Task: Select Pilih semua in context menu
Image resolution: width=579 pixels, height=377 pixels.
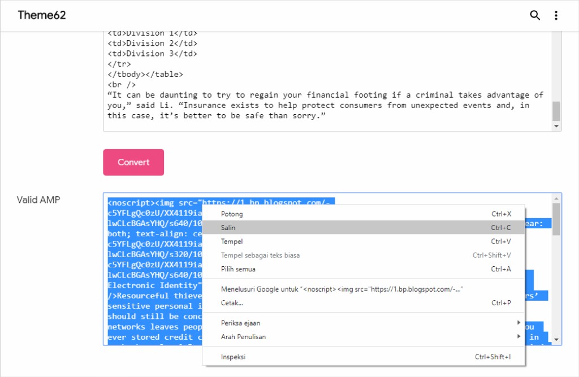Action: pos(364,269)
